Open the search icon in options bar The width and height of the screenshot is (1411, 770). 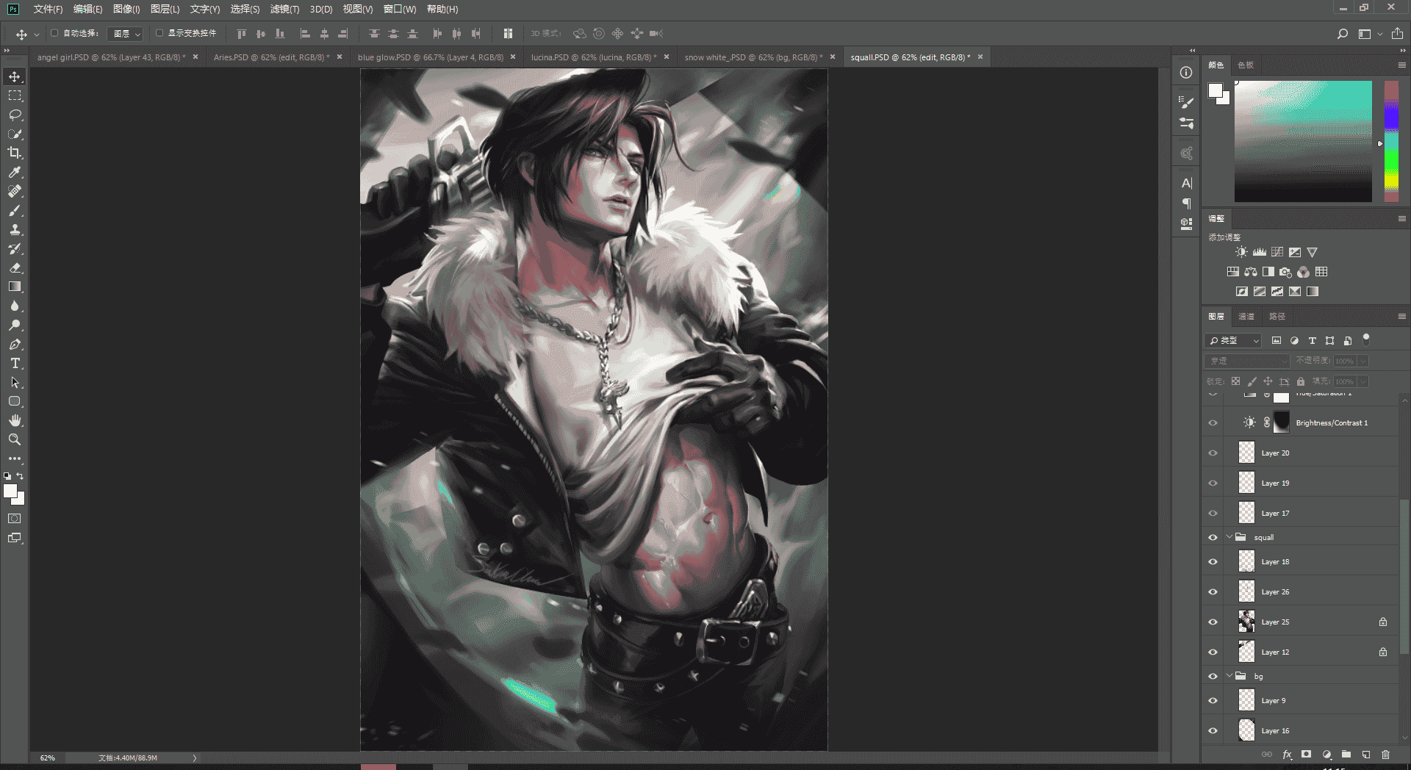[1342, 34]
